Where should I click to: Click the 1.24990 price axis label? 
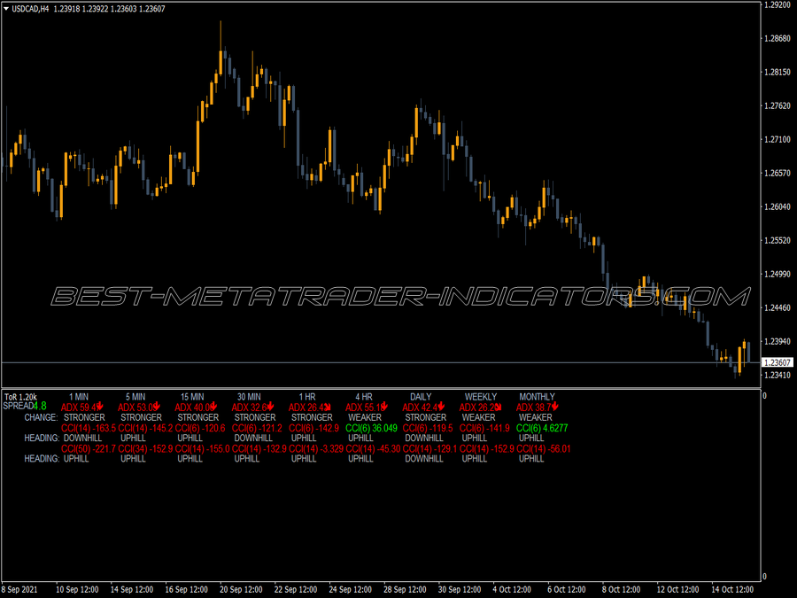coord(778,274)
